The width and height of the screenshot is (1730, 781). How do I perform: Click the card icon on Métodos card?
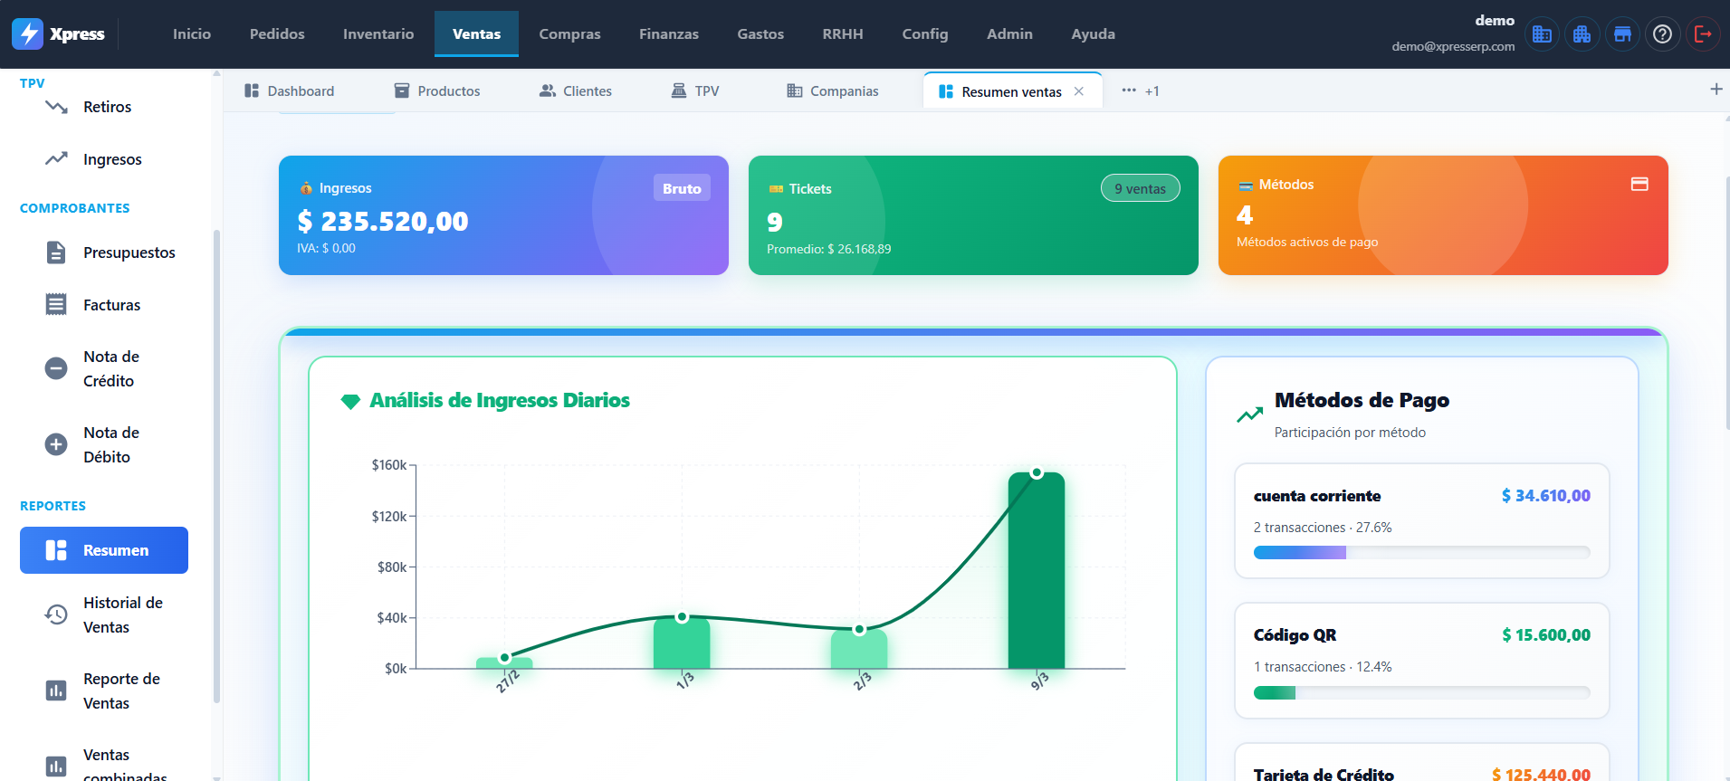click(1639, 185)
